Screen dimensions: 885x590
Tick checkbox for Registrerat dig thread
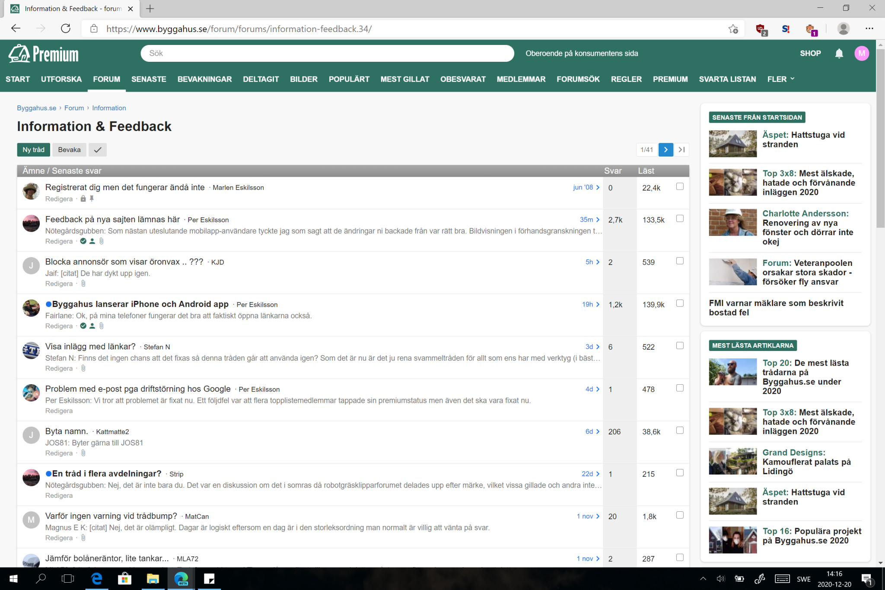[680, 187]
